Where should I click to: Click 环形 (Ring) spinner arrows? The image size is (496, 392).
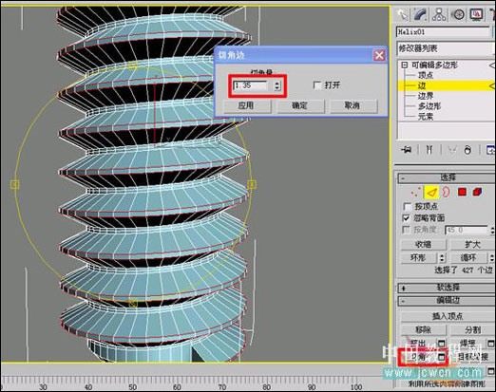(442, 258)
